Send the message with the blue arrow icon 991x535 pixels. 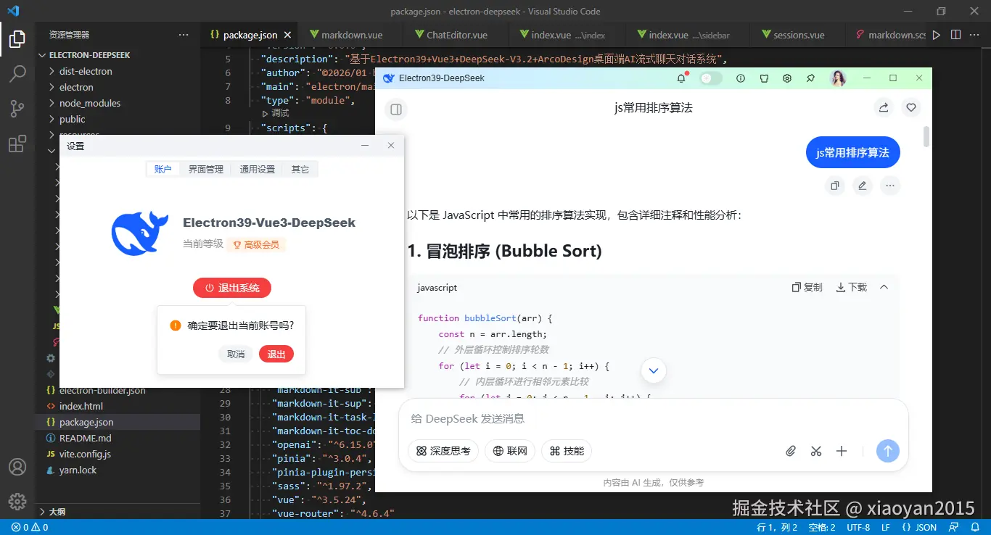click(887, 451)
